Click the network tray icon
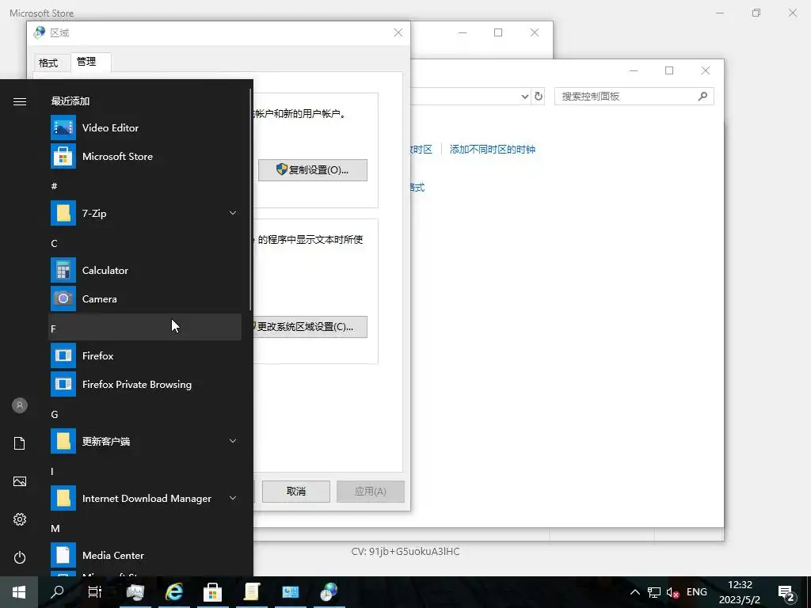 [654, 592]
